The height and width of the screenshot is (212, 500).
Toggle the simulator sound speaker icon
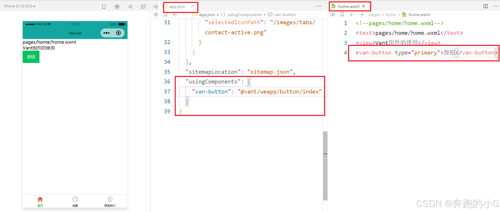coord(130,7)
